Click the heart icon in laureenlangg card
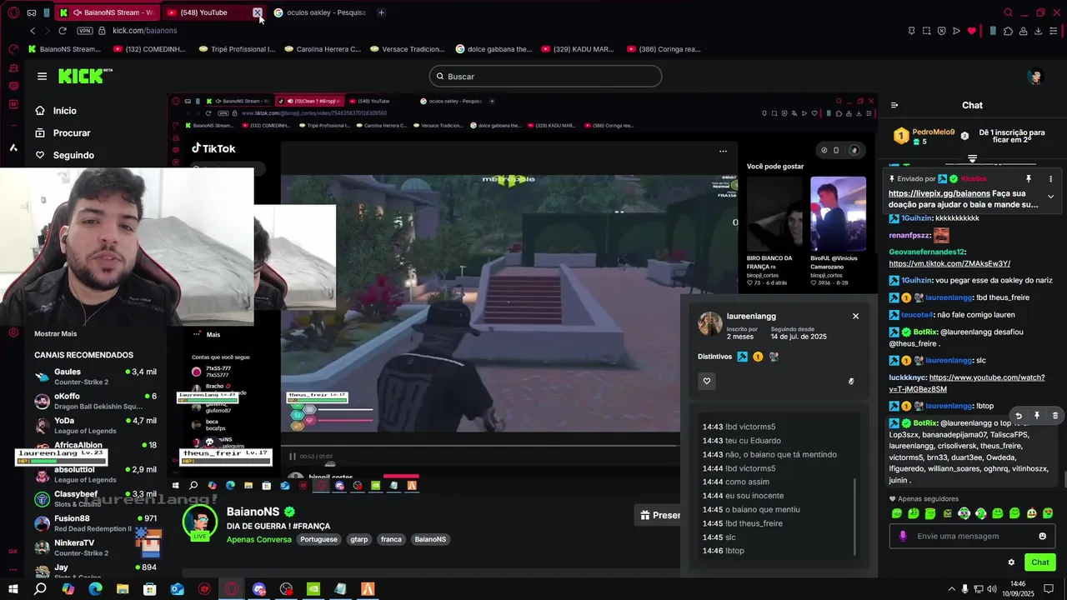 click(x=707, y=381)
